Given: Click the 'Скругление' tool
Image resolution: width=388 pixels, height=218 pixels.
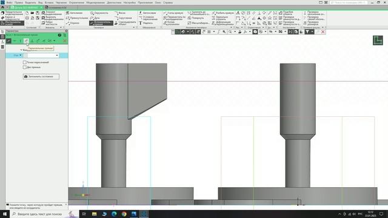Looking at the screenshot, I should (x=123, y=18).
